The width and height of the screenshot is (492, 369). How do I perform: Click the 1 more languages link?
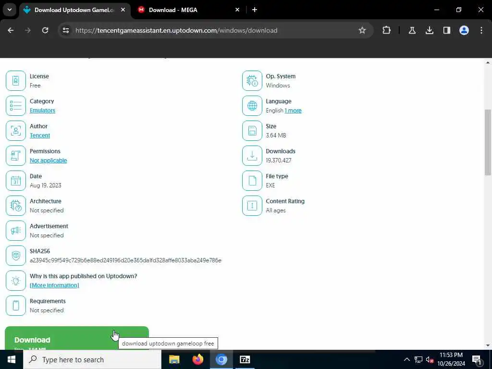293,111
